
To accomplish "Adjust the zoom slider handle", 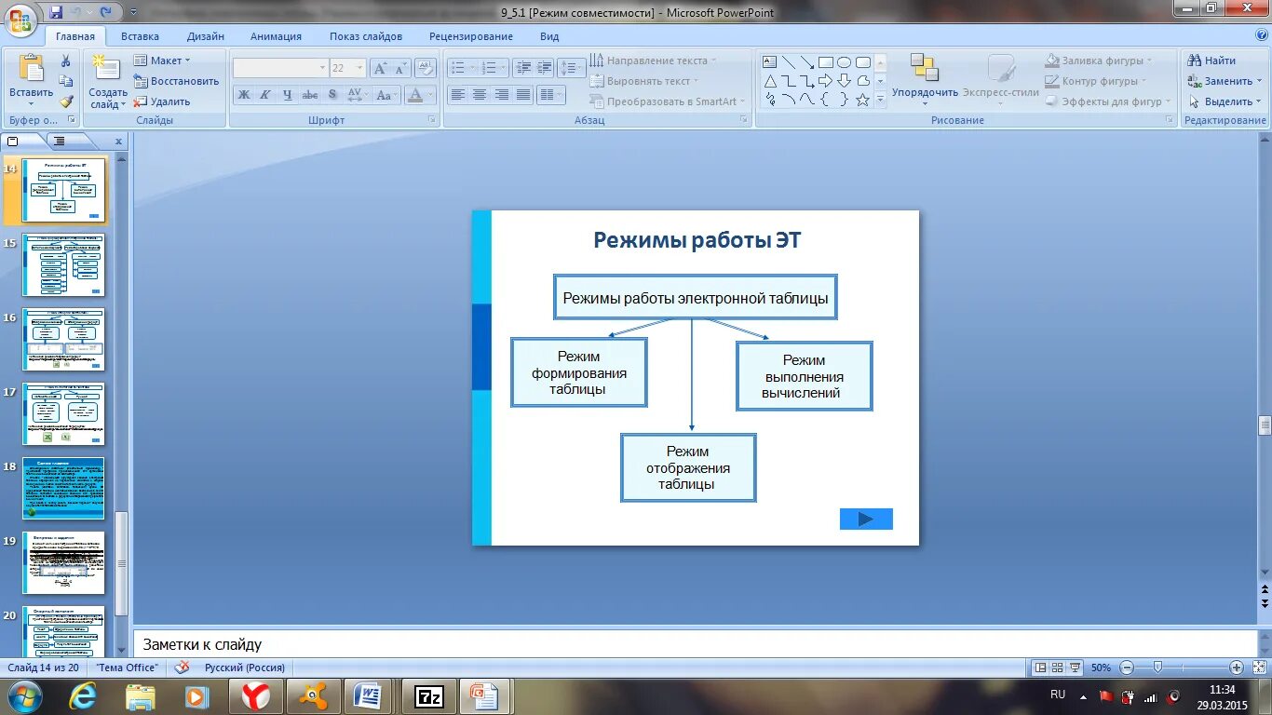I will coord(1157,668).
